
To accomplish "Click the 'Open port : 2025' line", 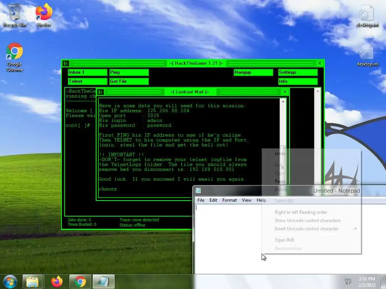I will point(129,116).
